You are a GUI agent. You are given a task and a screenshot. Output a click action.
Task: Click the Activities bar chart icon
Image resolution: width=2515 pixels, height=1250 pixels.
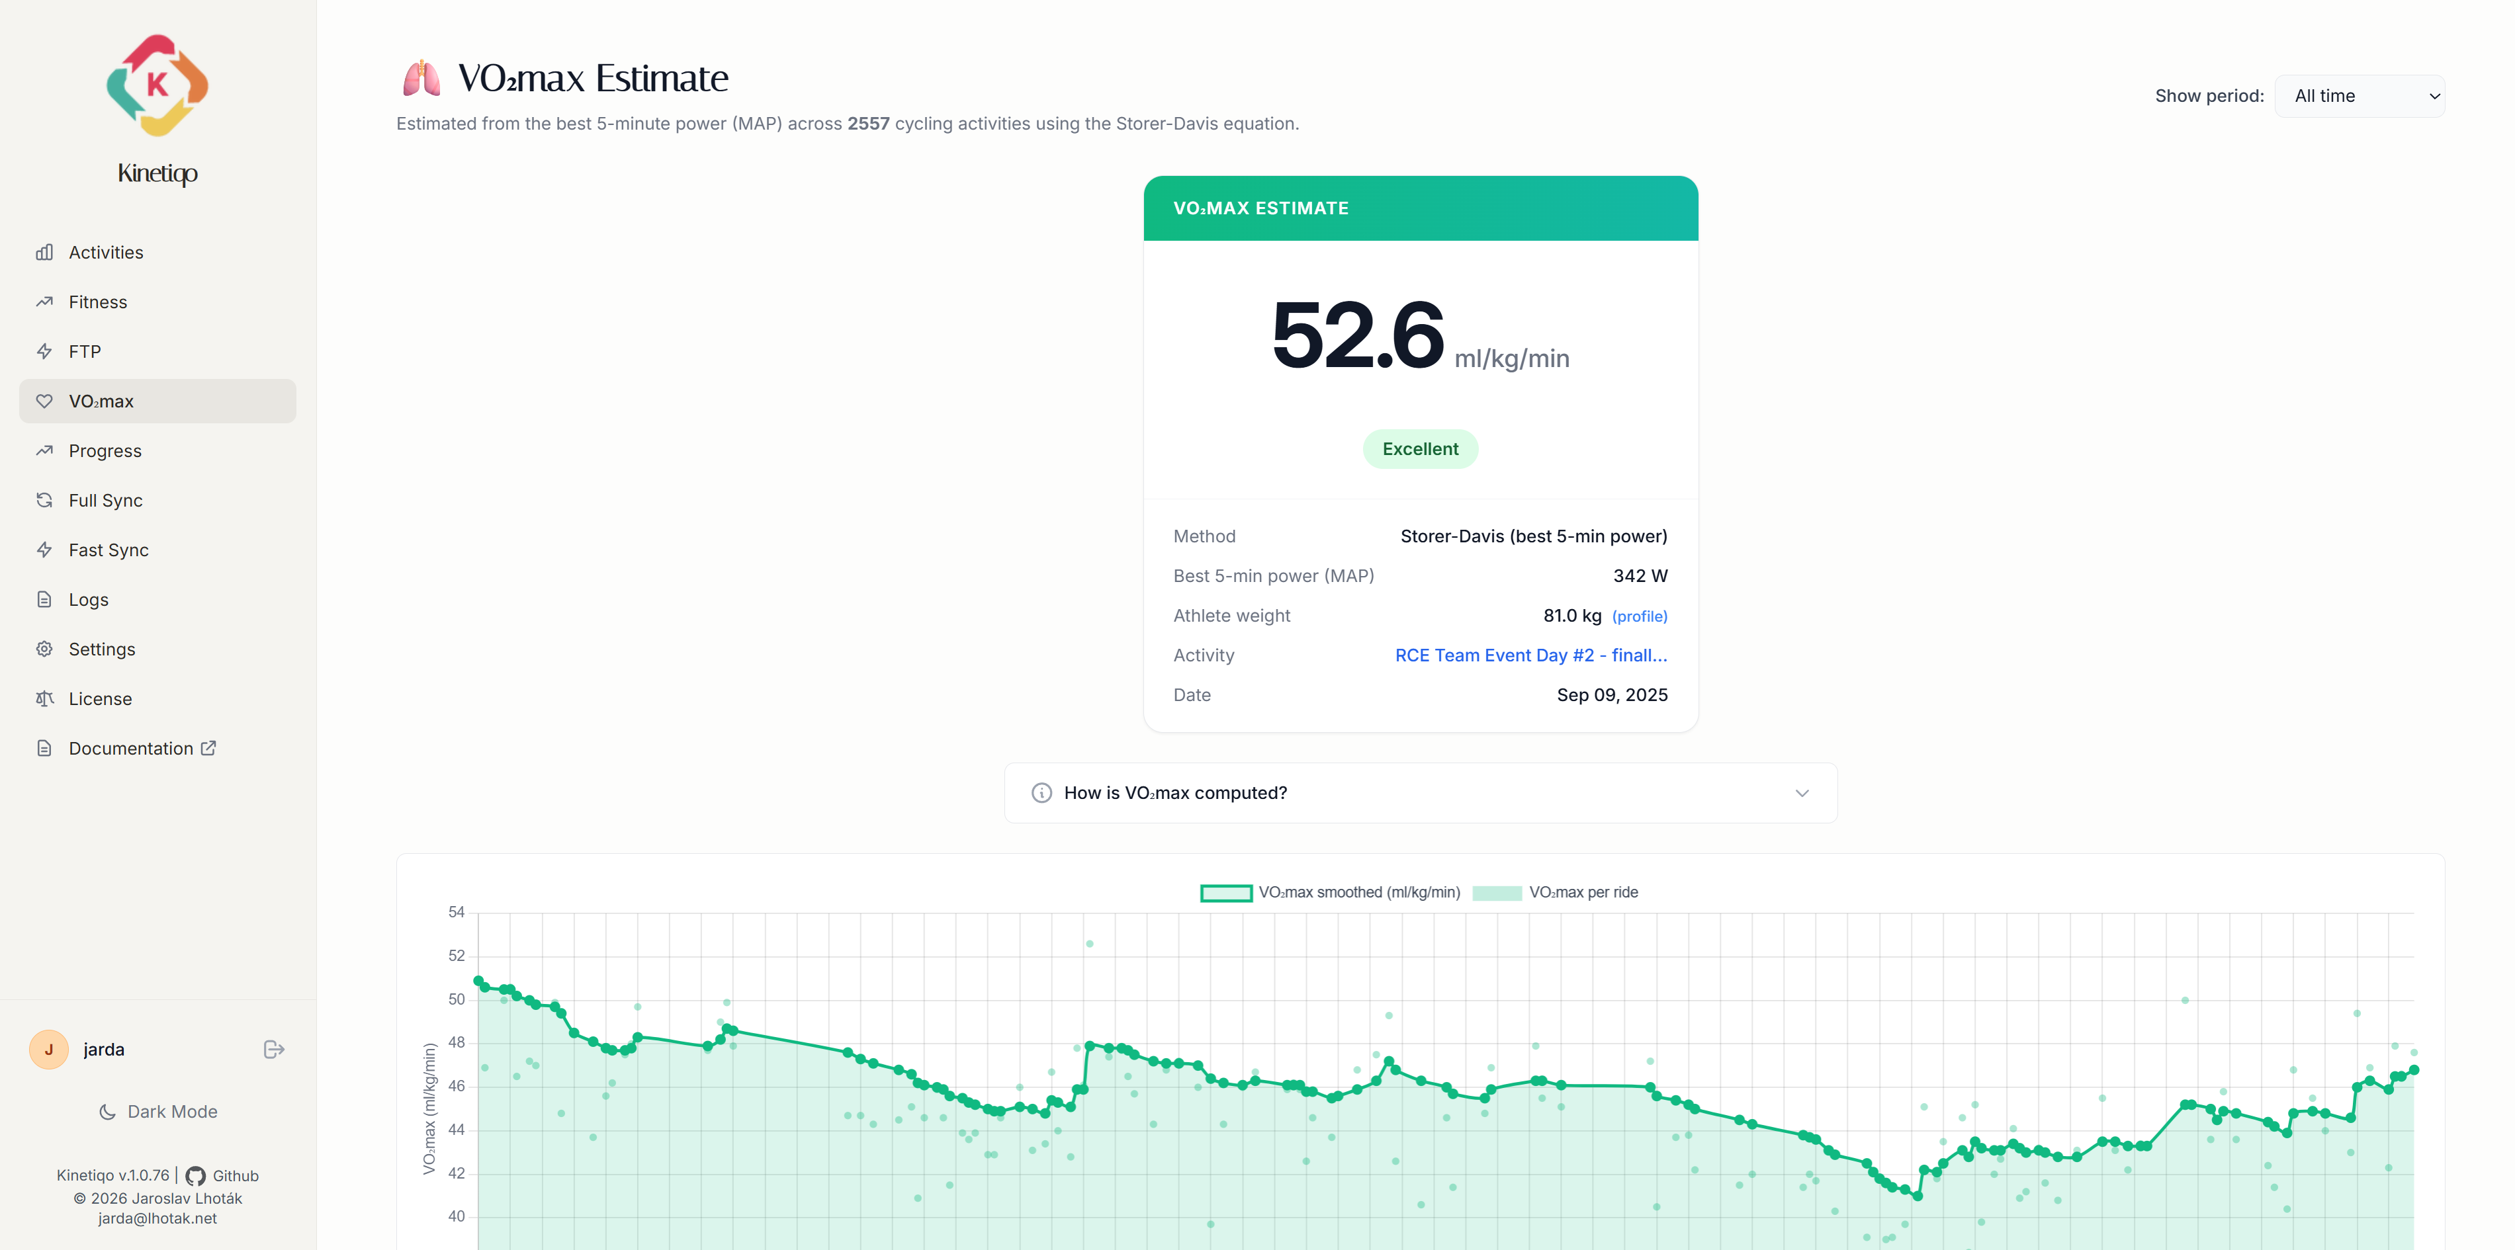[44, 253]
